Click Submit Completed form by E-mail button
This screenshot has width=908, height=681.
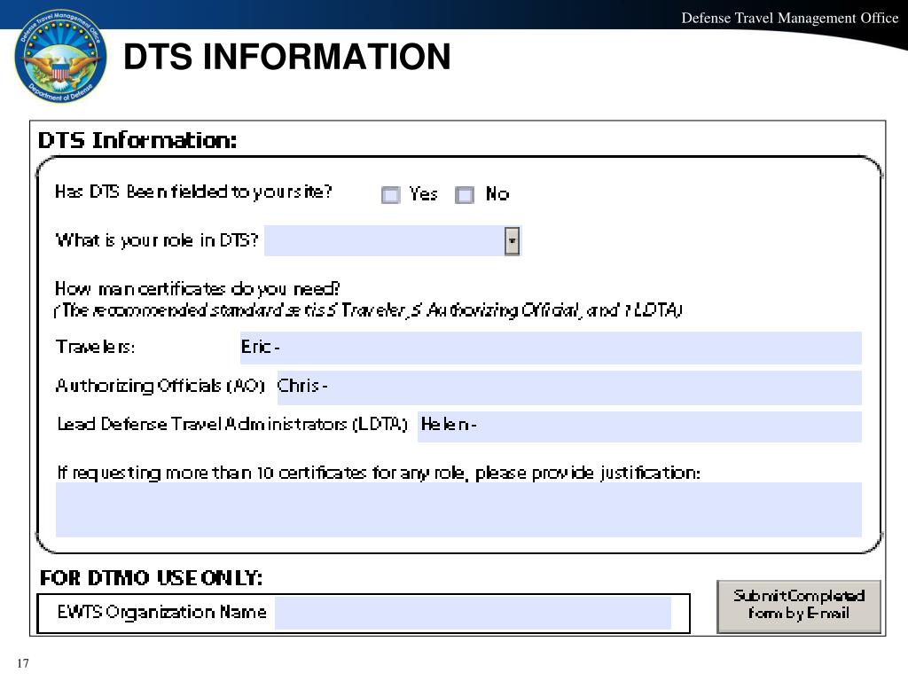[x=799, y=606]
